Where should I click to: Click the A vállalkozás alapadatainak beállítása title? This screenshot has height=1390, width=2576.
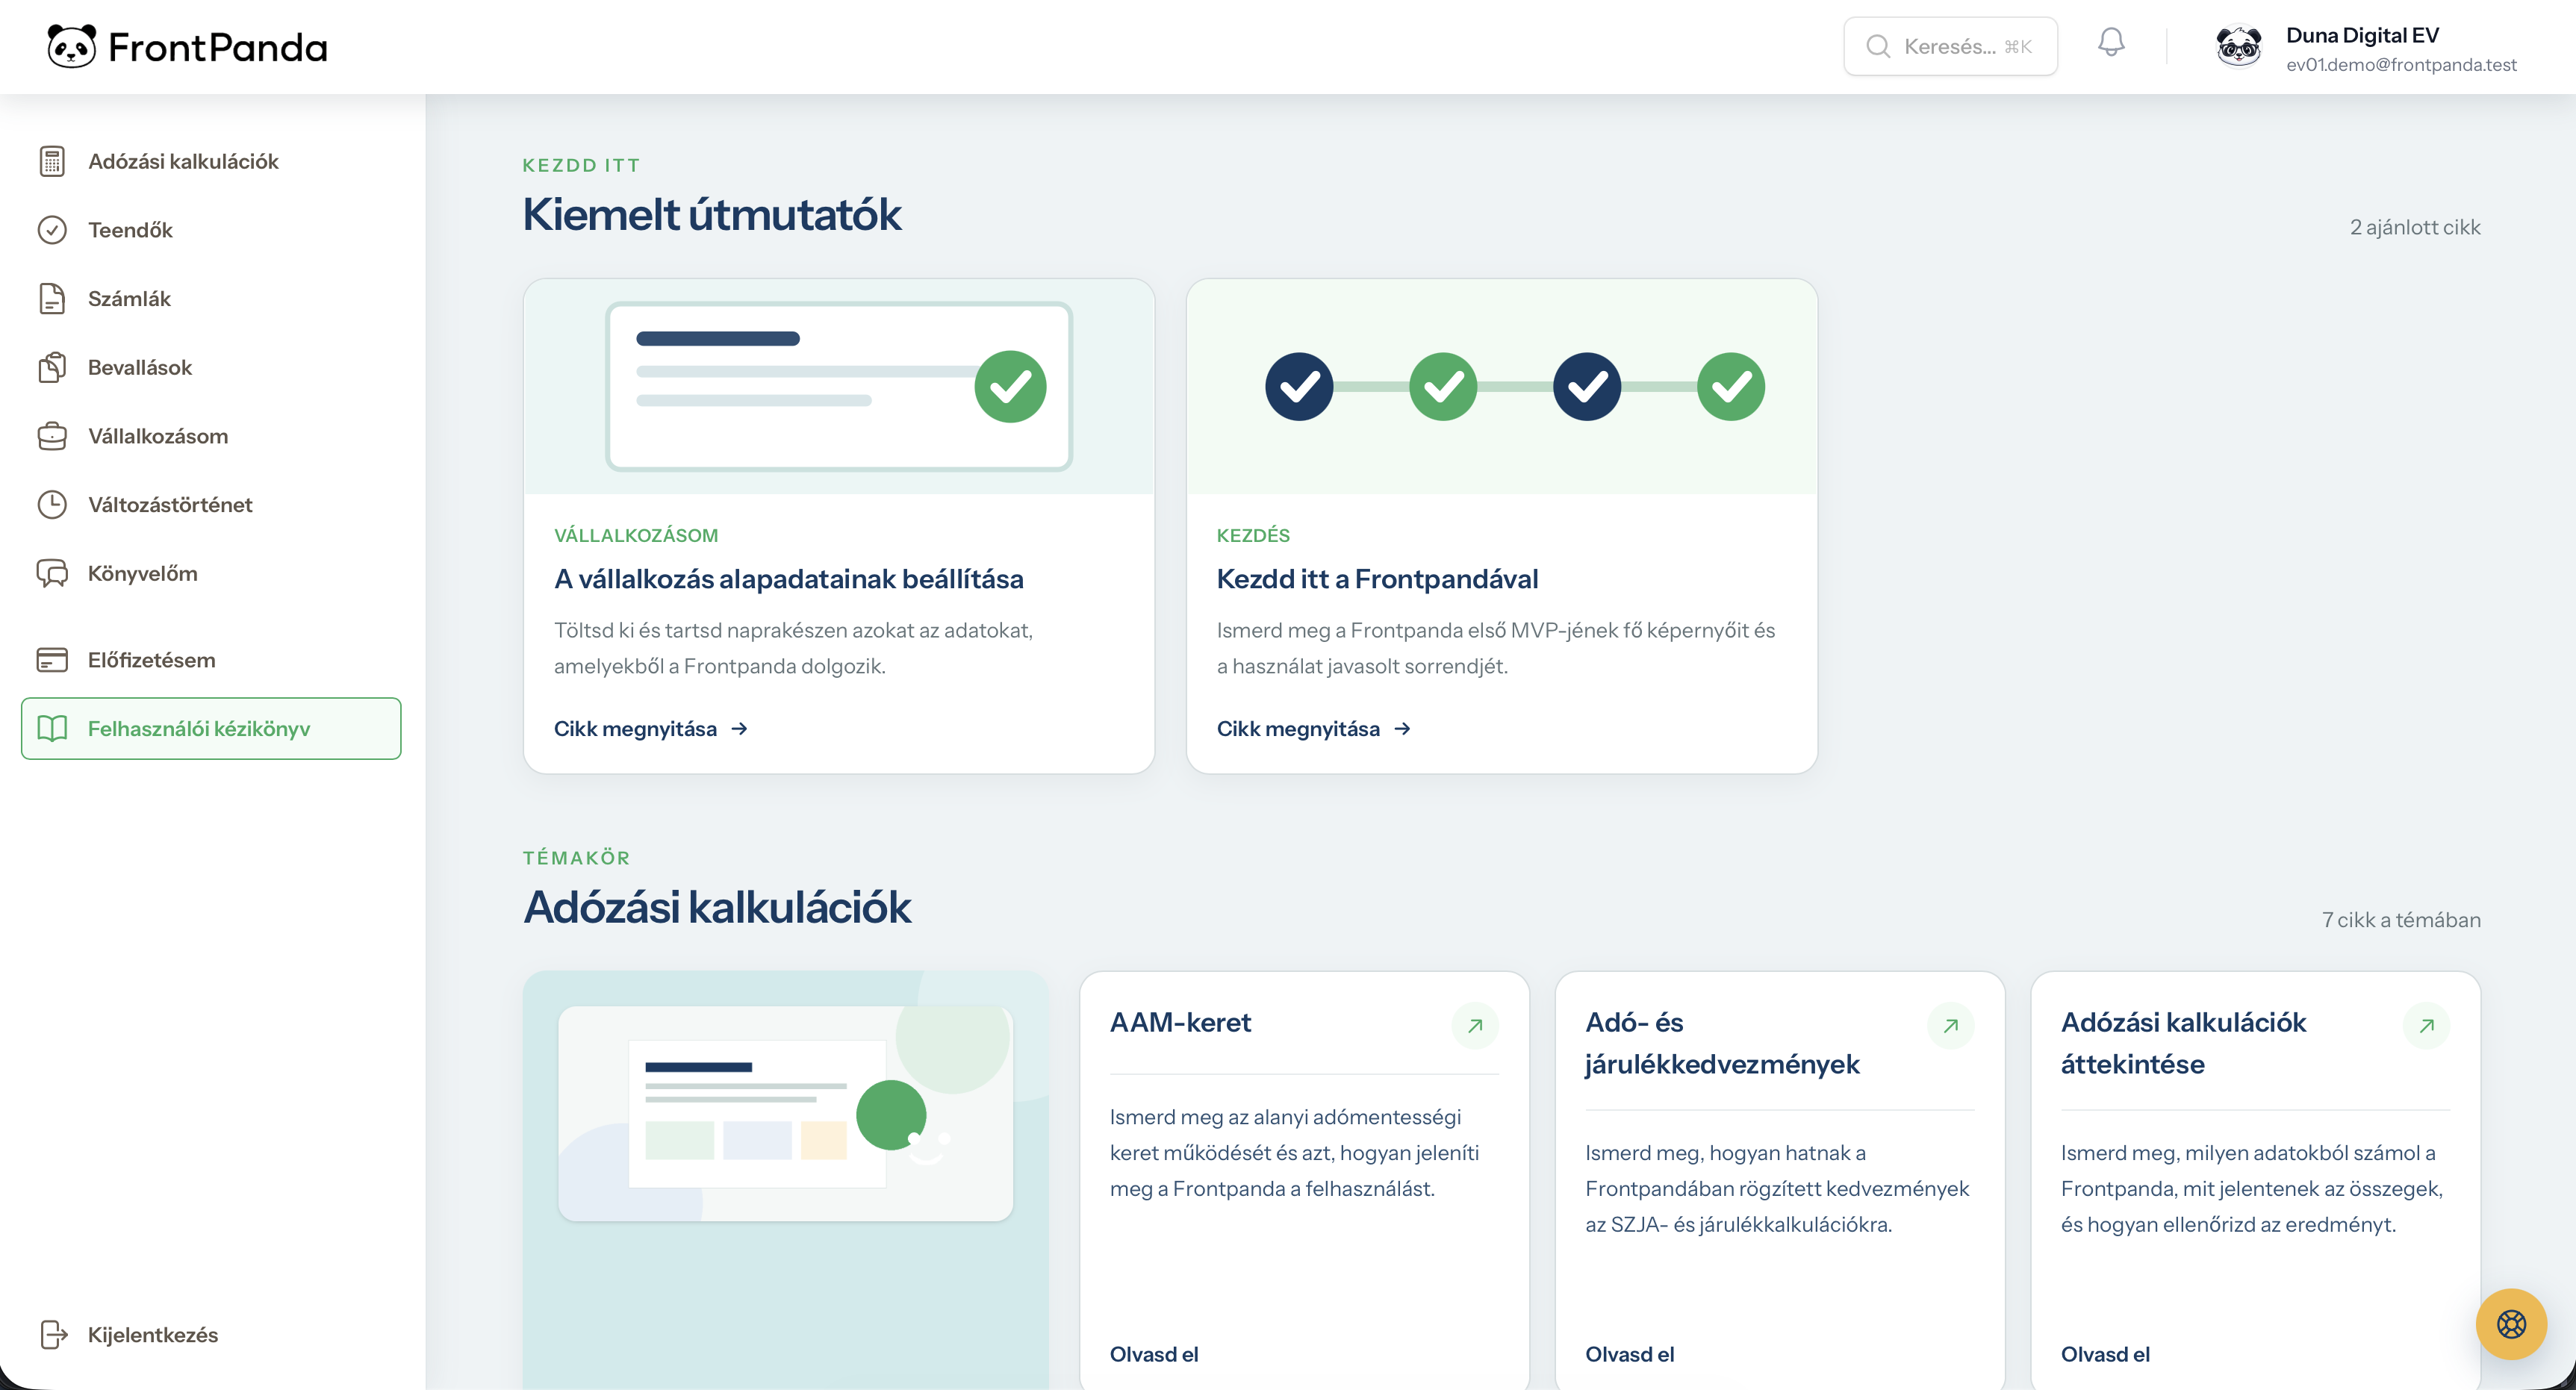[x=789, y=579]
